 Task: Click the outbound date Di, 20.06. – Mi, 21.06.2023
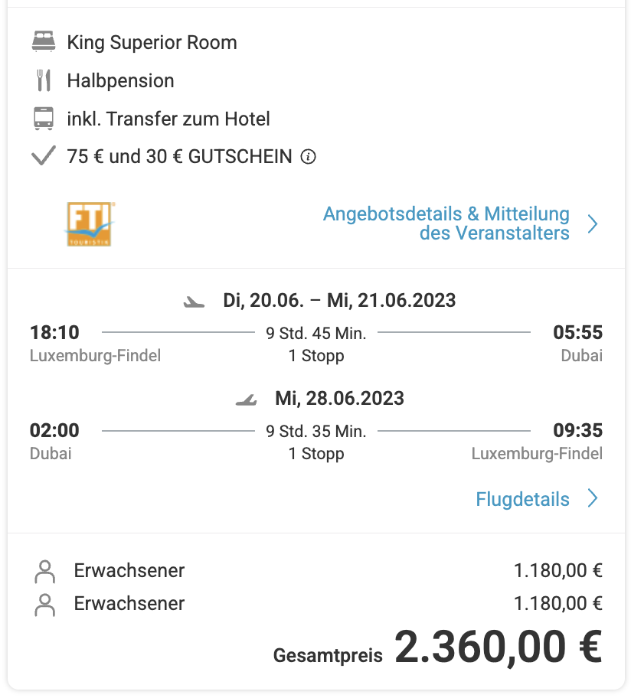pos(339,301)
